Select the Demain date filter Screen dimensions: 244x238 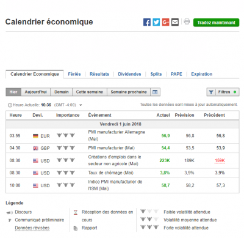click(62, 92)
